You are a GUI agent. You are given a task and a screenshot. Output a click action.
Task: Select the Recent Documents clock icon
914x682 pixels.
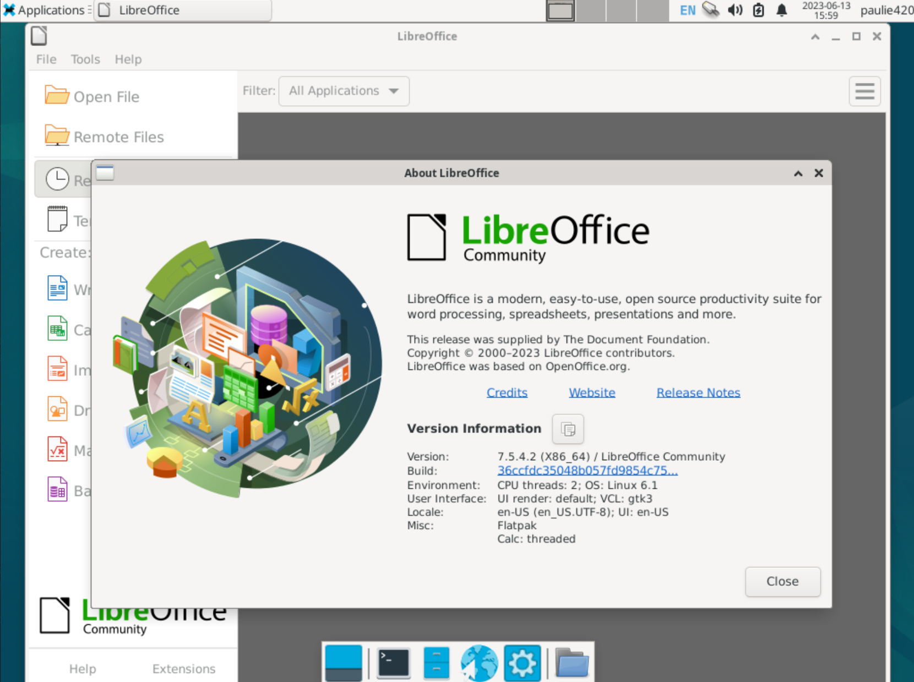[x=57, y=179]
